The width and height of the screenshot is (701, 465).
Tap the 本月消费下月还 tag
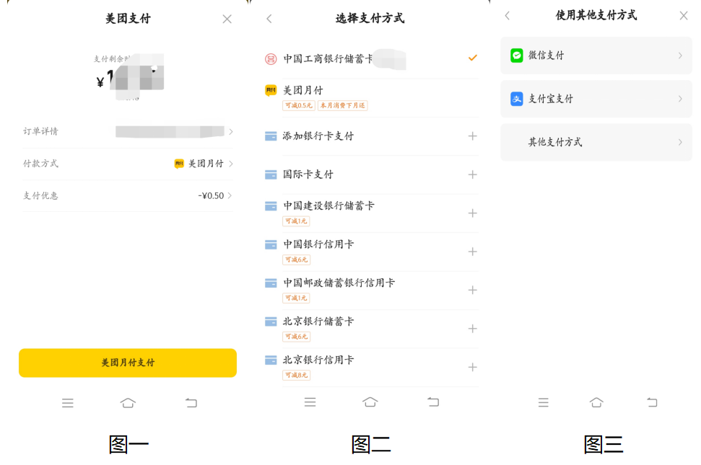pos(342,105)
